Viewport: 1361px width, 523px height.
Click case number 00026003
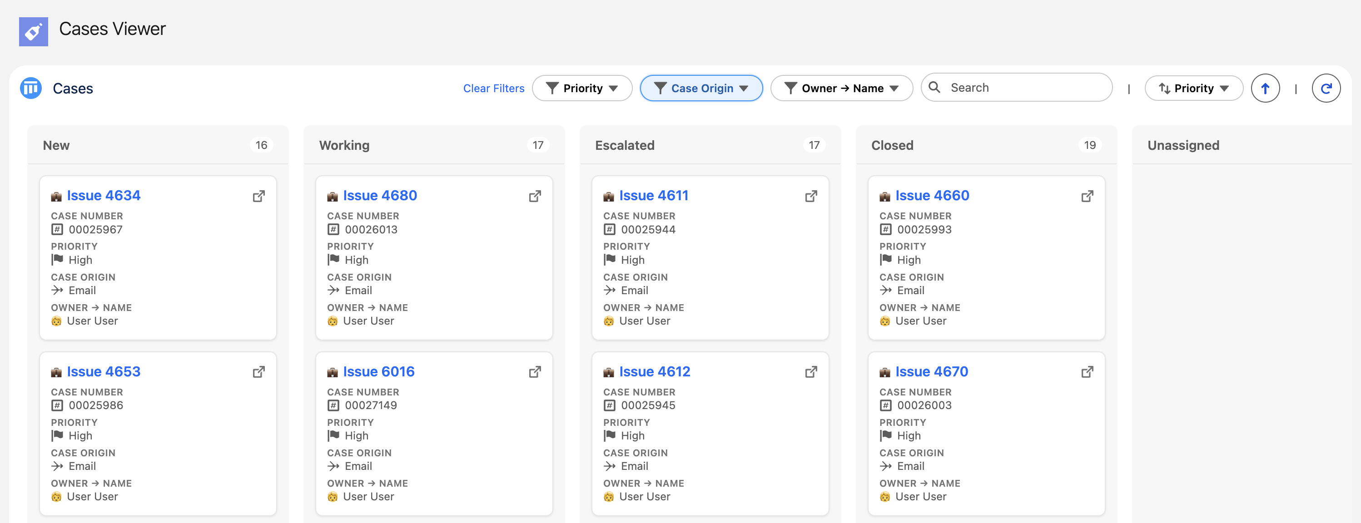[x=924, y=405]
